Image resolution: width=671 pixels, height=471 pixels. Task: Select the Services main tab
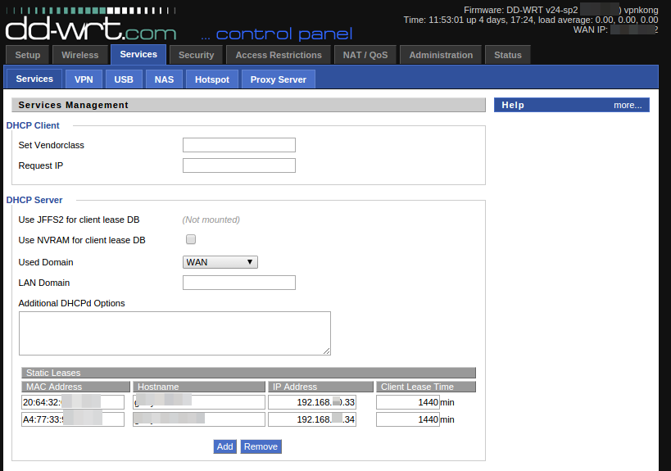[x=138, y=54]
